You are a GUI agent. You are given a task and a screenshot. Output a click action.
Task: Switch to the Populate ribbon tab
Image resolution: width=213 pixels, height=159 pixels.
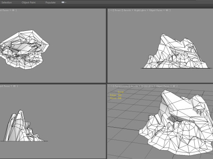(51, 3)
